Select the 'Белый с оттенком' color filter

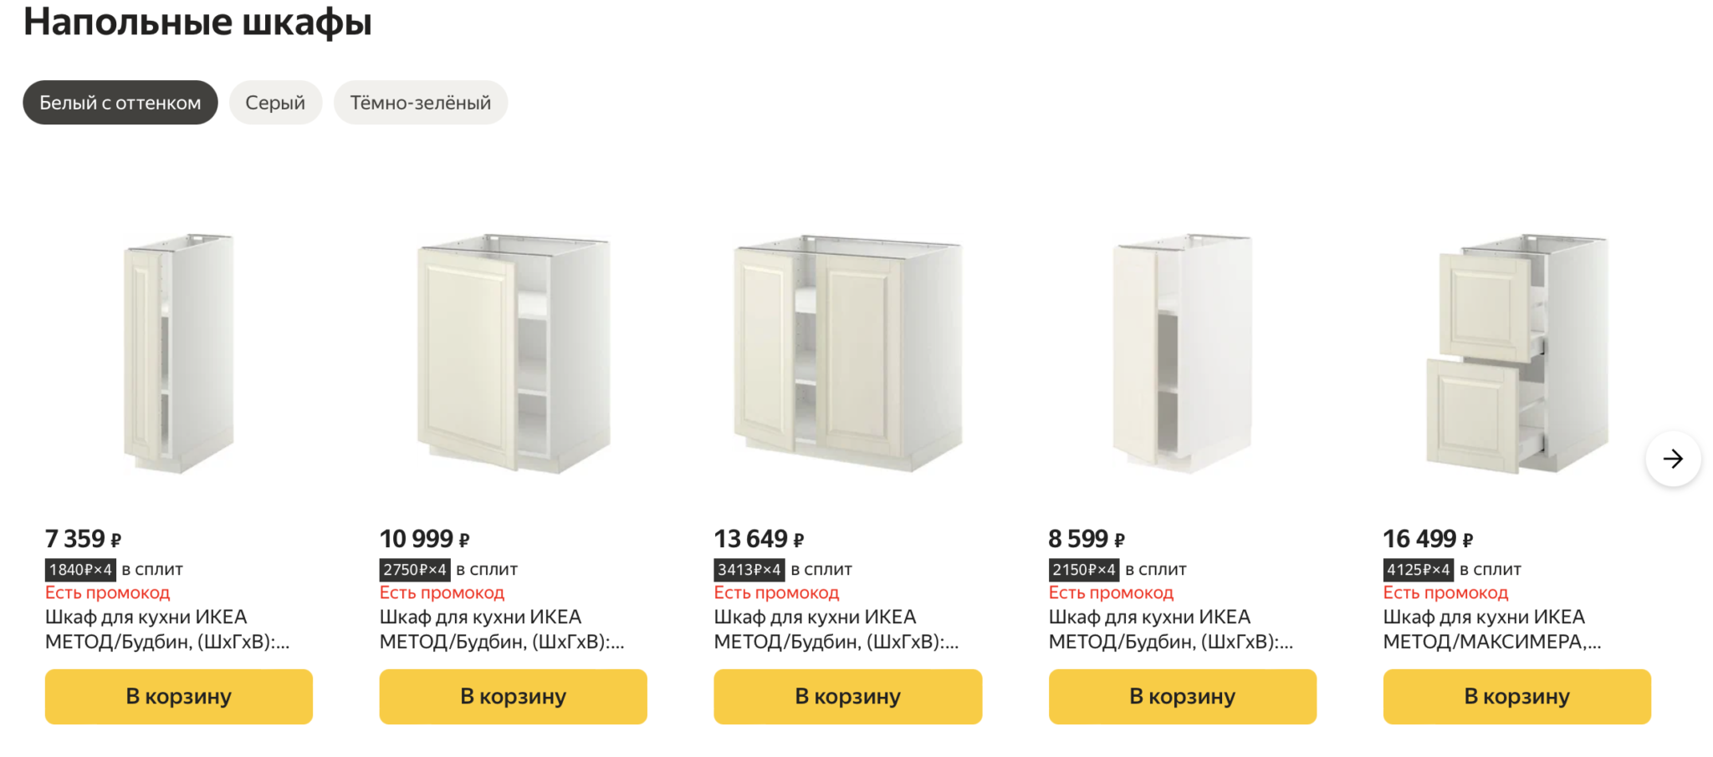[120, 103]
